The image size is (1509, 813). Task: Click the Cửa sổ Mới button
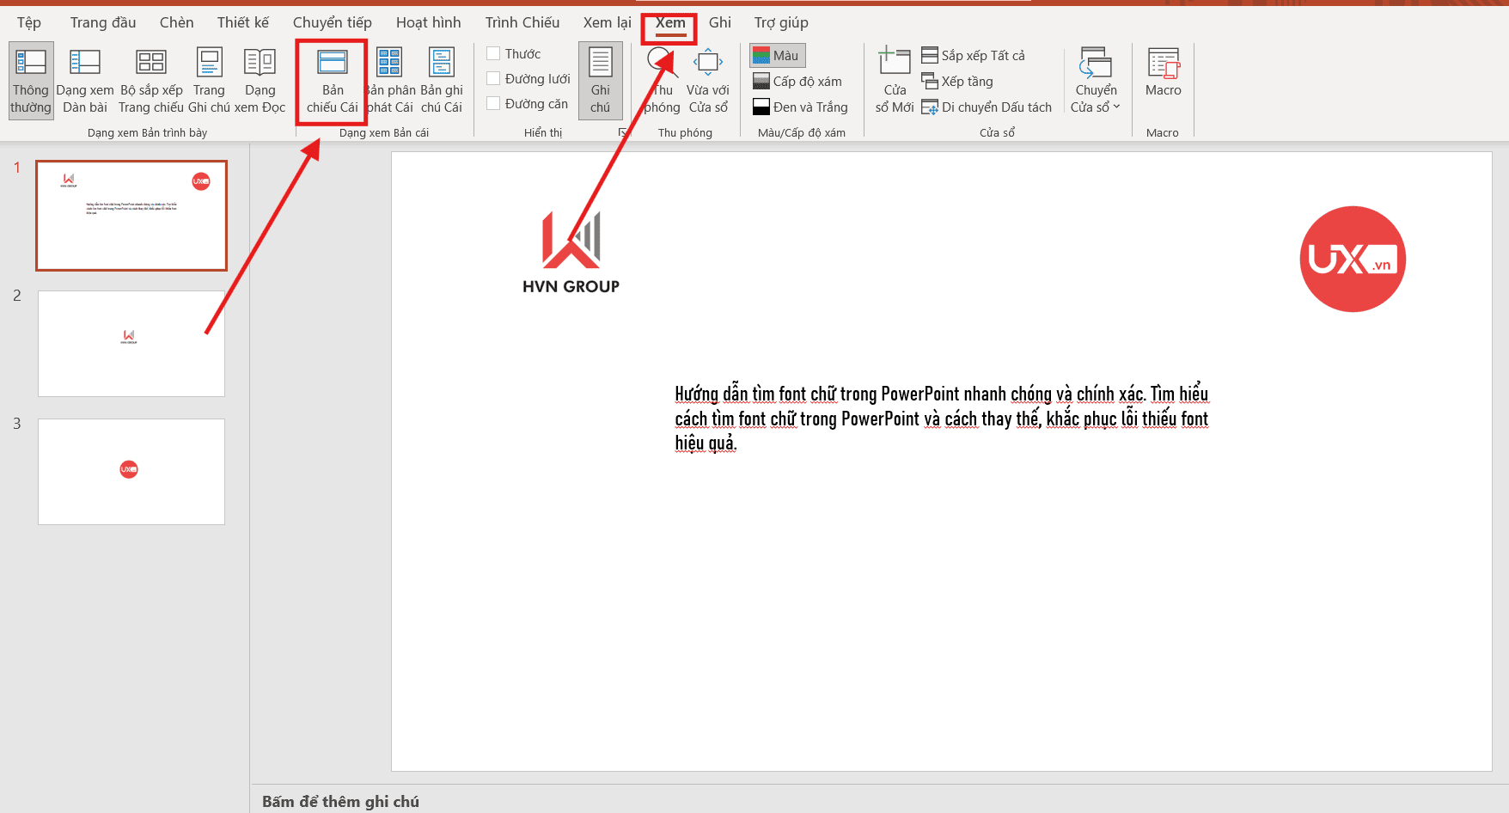[894, 80]
